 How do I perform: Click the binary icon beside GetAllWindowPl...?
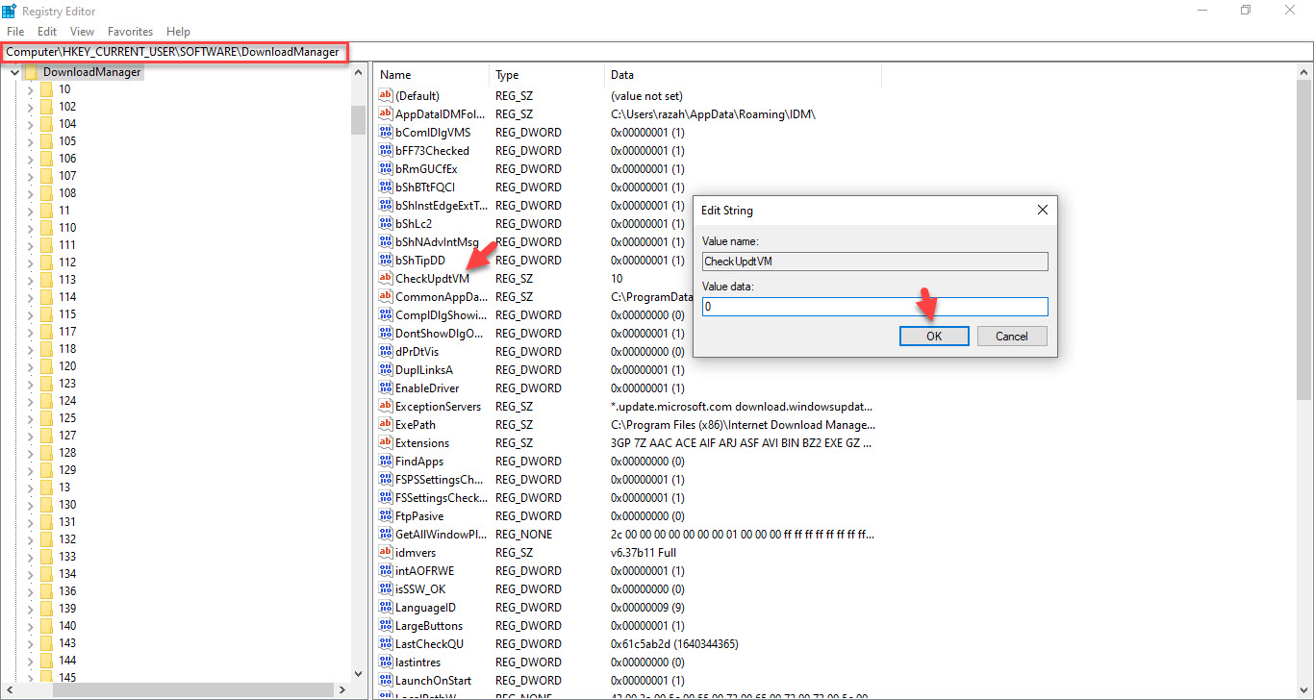pos(386,535)
